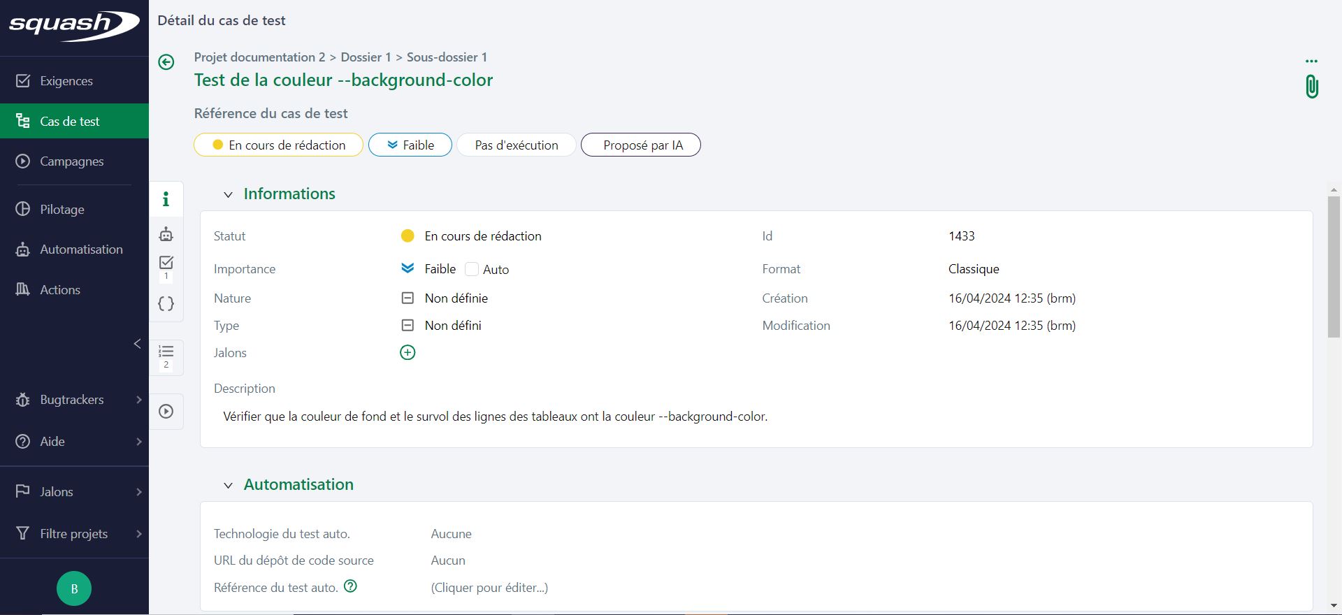Viewport: 1342px width, 615px height.
Task: Open the executions play icon
Action: 166,412
